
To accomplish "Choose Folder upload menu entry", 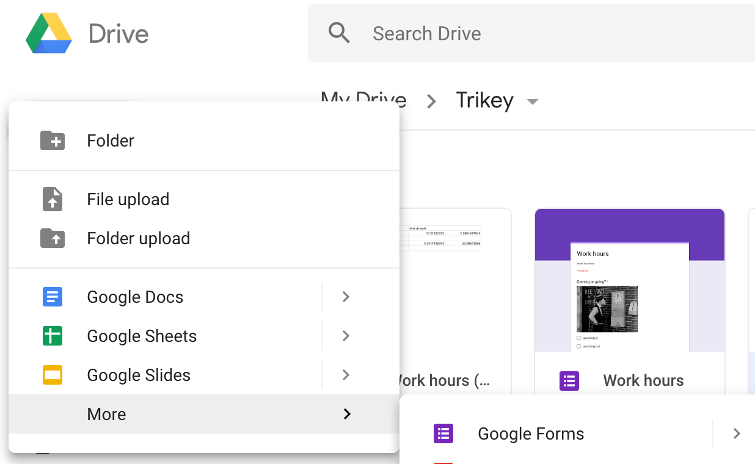I will [204, 238].
